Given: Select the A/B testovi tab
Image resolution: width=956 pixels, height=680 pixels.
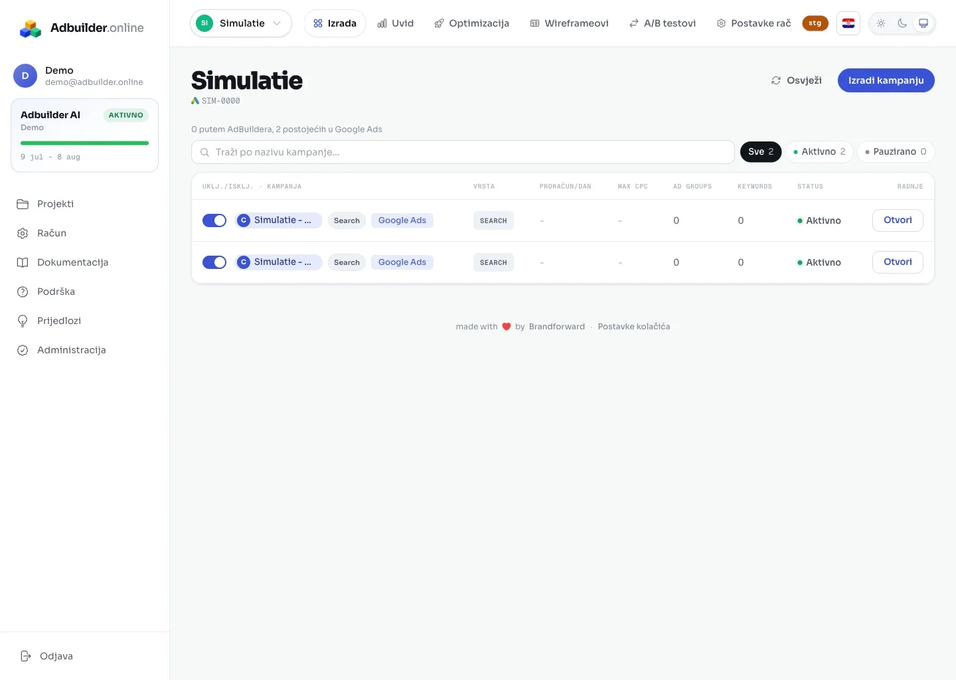Looking at the screenshot, I should pyautogui.click(x=663, y=23).
